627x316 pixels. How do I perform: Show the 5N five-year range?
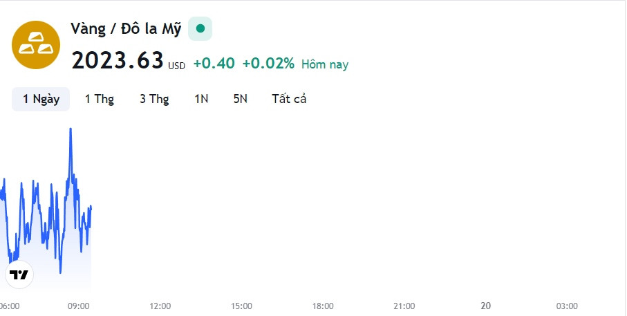(x=241, y=99)
